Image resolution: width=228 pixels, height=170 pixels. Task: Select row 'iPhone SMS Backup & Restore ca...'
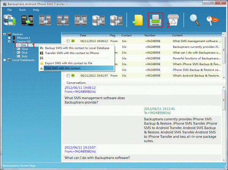pos(143,70)
